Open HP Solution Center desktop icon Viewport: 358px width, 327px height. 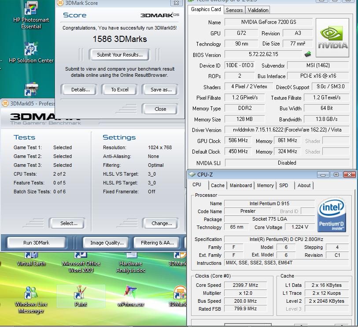point(31,53)
